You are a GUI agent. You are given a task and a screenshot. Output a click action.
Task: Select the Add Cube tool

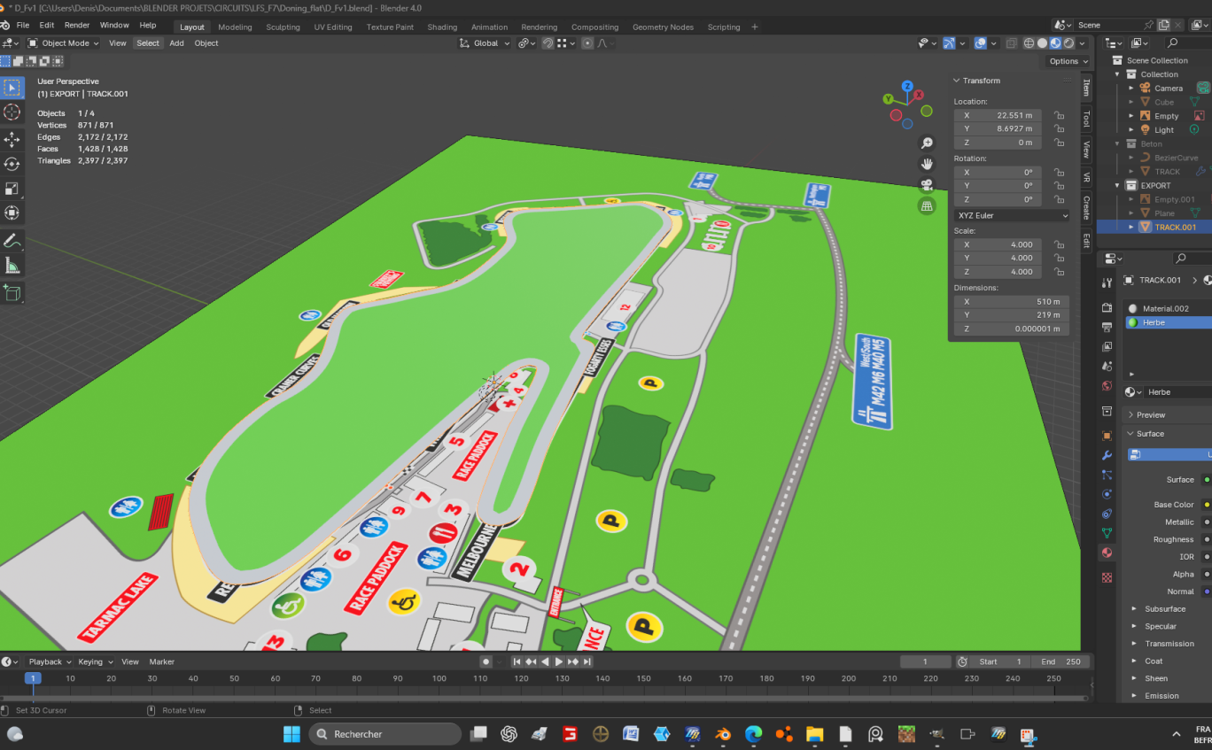[12, 293]
